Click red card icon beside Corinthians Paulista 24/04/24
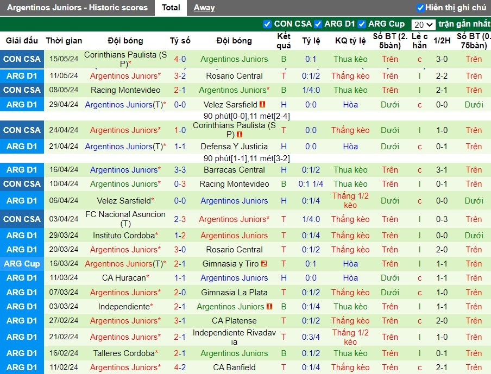This screenshot has width=491, height=374. [x=240, y=135]
